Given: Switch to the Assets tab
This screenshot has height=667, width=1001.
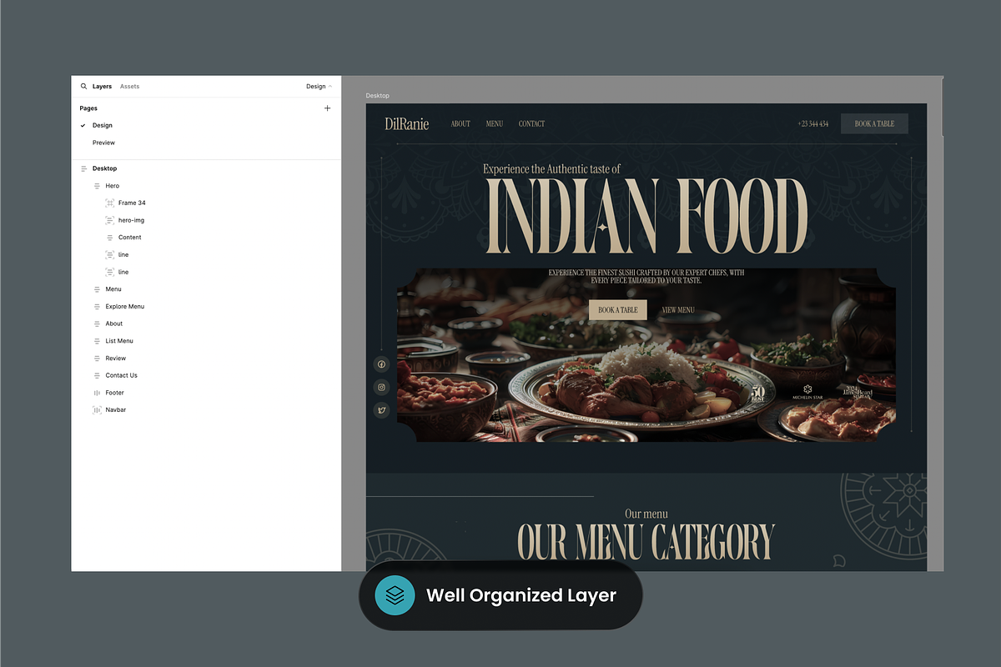Looking at the screenshot, I should pyautogui.click(x=129, y=87).
